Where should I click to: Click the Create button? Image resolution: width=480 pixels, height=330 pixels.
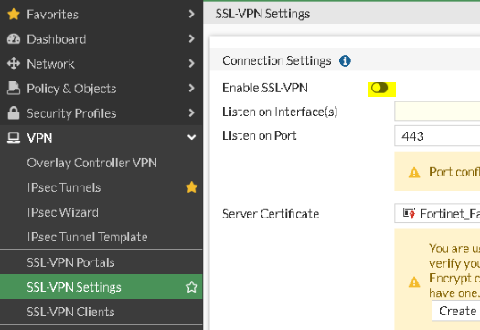(x=456, y=311)
